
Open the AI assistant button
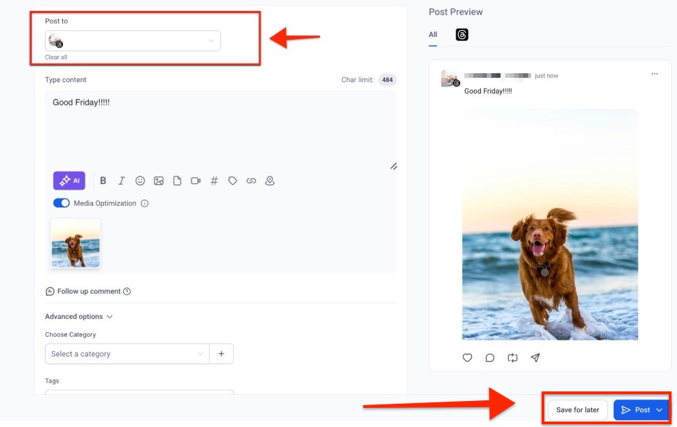tap(69, 181)
